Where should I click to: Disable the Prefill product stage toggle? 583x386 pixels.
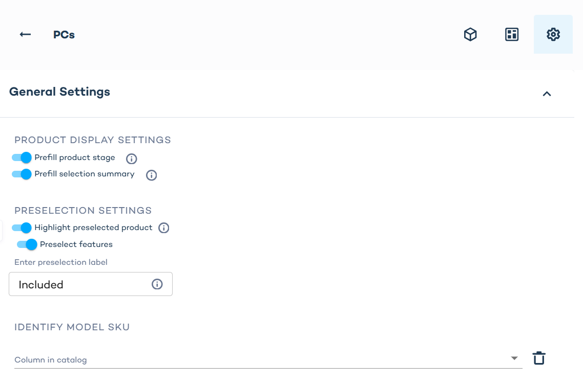click(22, 157)
